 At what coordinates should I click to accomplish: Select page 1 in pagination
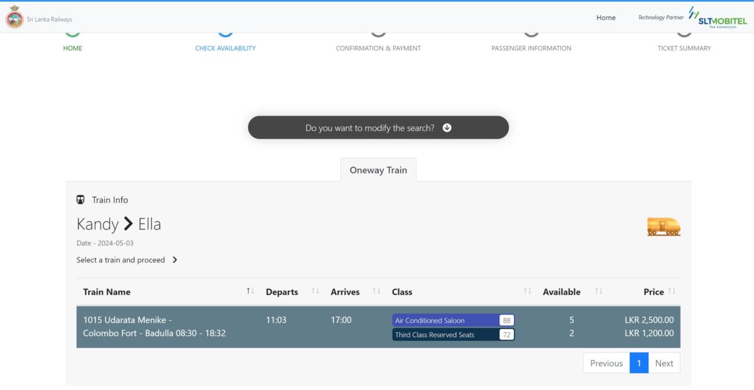[638, 363]
